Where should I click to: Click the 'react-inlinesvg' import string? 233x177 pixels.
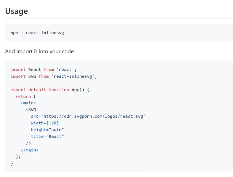tap(73, 76)
